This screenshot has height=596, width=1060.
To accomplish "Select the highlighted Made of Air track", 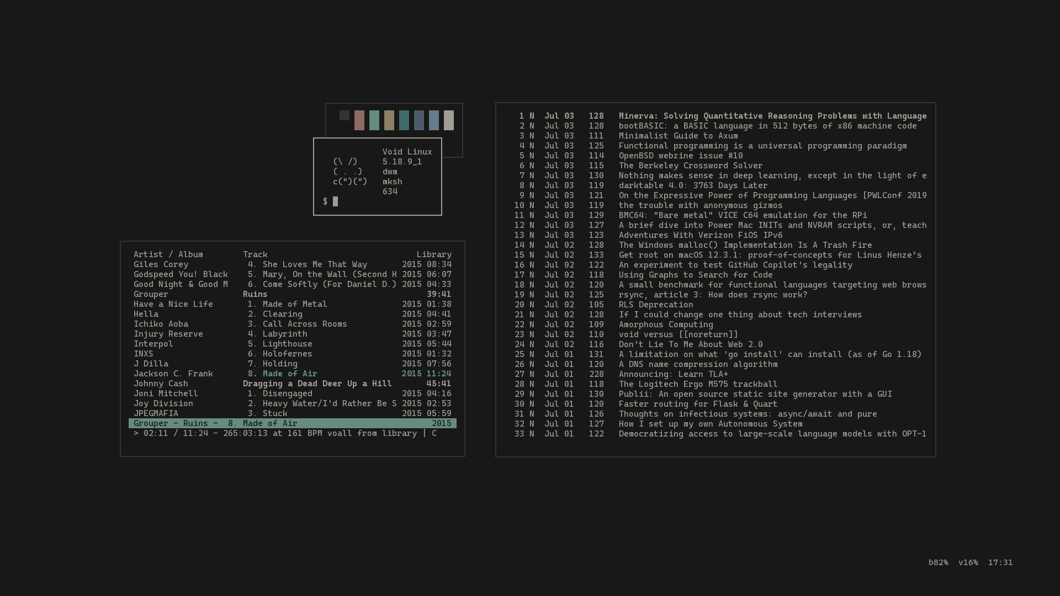I will [x=289, y=374].
